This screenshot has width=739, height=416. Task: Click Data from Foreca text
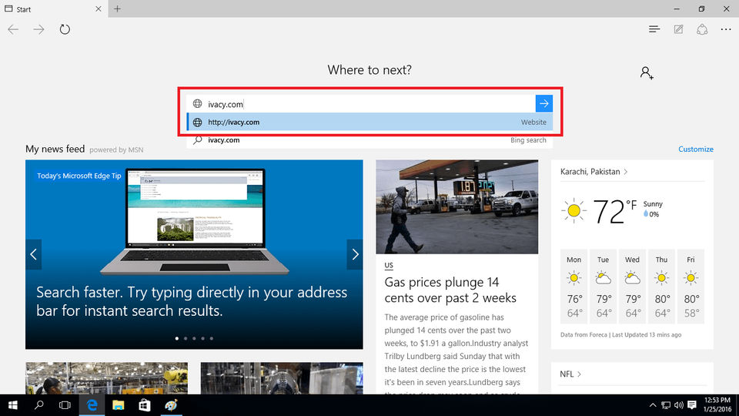coord(584,335)
